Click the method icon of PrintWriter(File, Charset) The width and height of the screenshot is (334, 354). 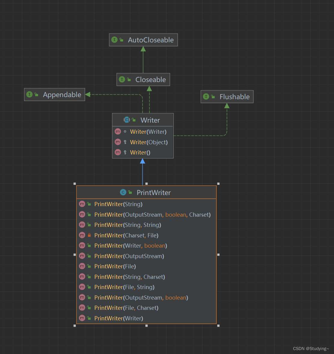click(82, 308)
